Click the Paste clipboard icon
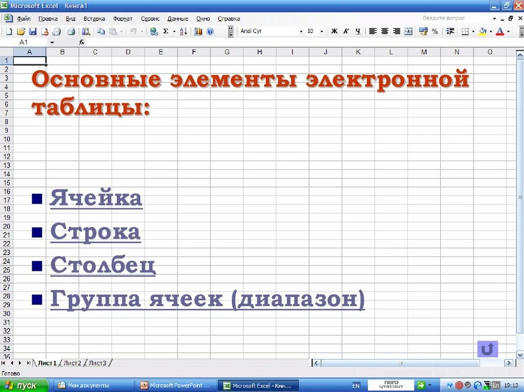 [113, 31]
